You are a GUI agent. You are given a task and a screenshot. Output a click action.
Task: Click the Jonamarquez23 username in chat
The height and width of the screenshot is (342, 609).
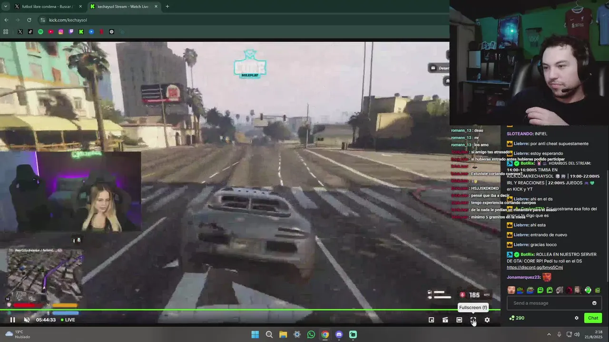(523, 277)
